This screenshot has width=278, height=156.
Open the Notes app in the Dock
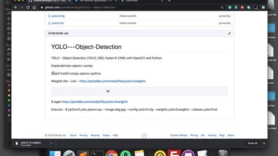[x=139, y=153]
